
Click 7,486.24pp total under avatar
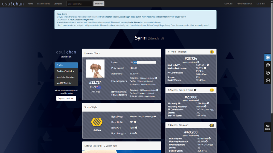(x=95, y=91)
